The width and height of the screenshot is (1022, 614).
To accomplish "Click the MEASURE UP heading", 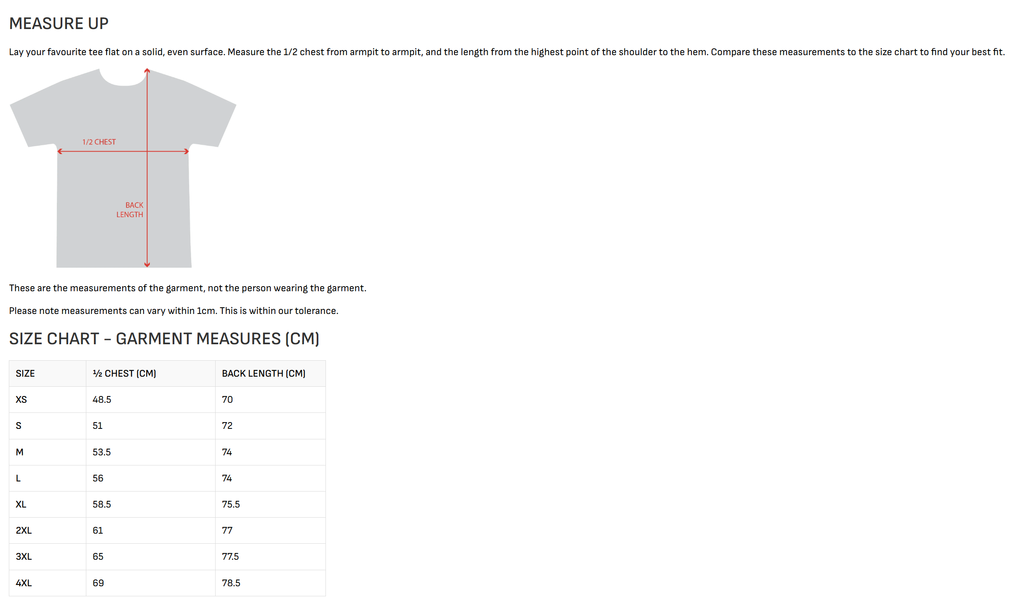I will 59,24.
